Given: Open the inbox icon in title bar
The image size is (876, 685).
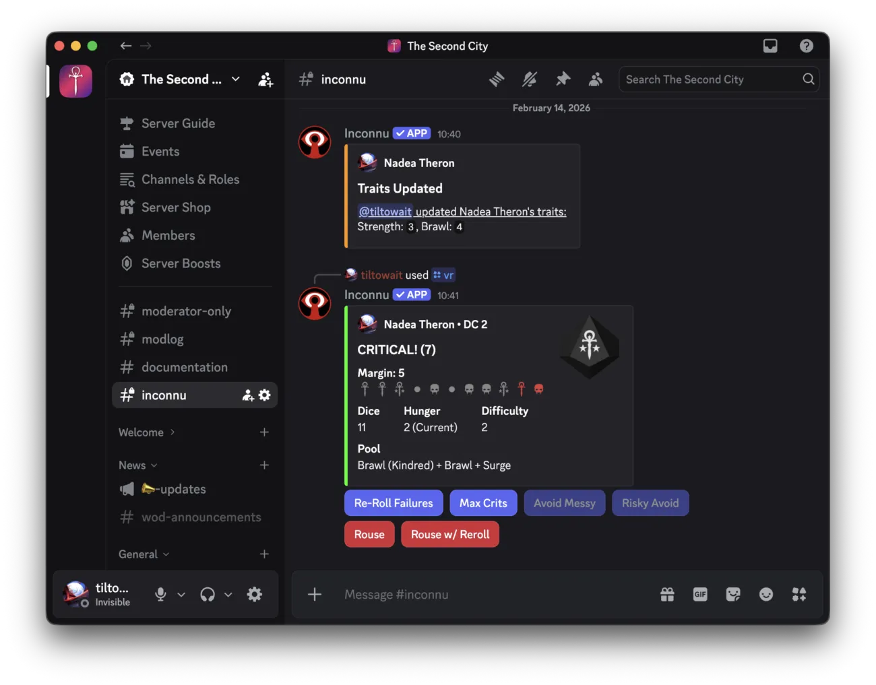Looking at the screenshot, I should (x=770, y=46).
